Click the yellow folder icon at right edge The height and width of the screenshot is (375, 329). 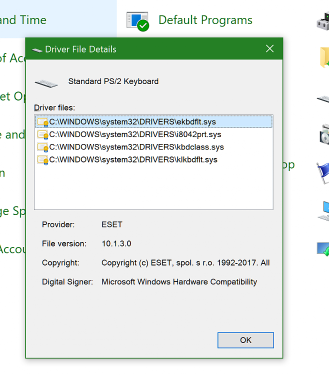(323, 57)
